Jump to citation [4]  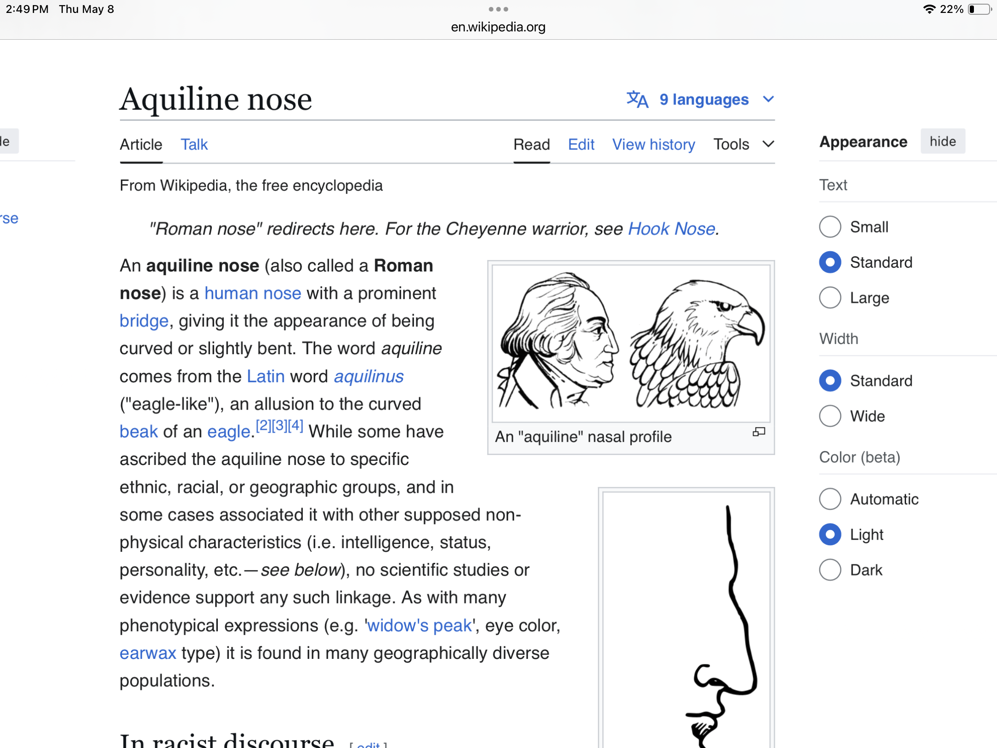tap(295, 425)
